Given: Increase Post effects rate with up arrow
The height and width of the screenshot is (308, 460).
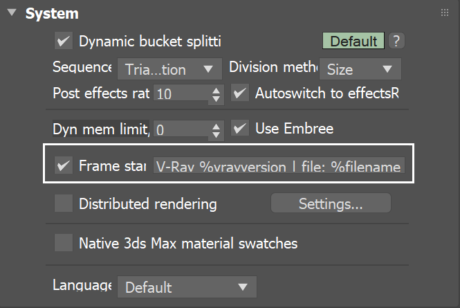Looking at the screenshot, I should (x=217, y=90).
